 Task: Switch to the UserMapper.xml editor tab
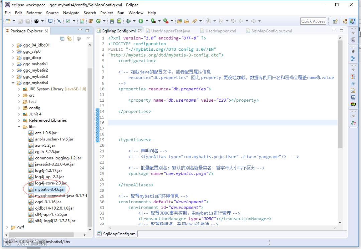(221, 31)
